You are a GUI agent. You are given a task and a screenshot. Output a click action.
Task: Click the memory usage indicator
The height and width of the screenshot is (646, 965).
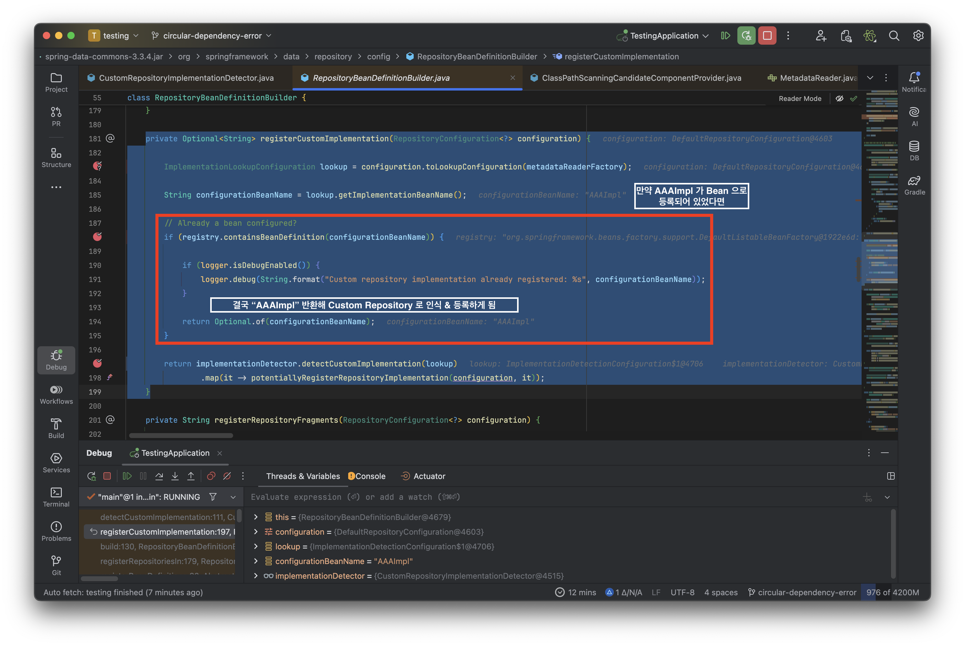(892, 592)
